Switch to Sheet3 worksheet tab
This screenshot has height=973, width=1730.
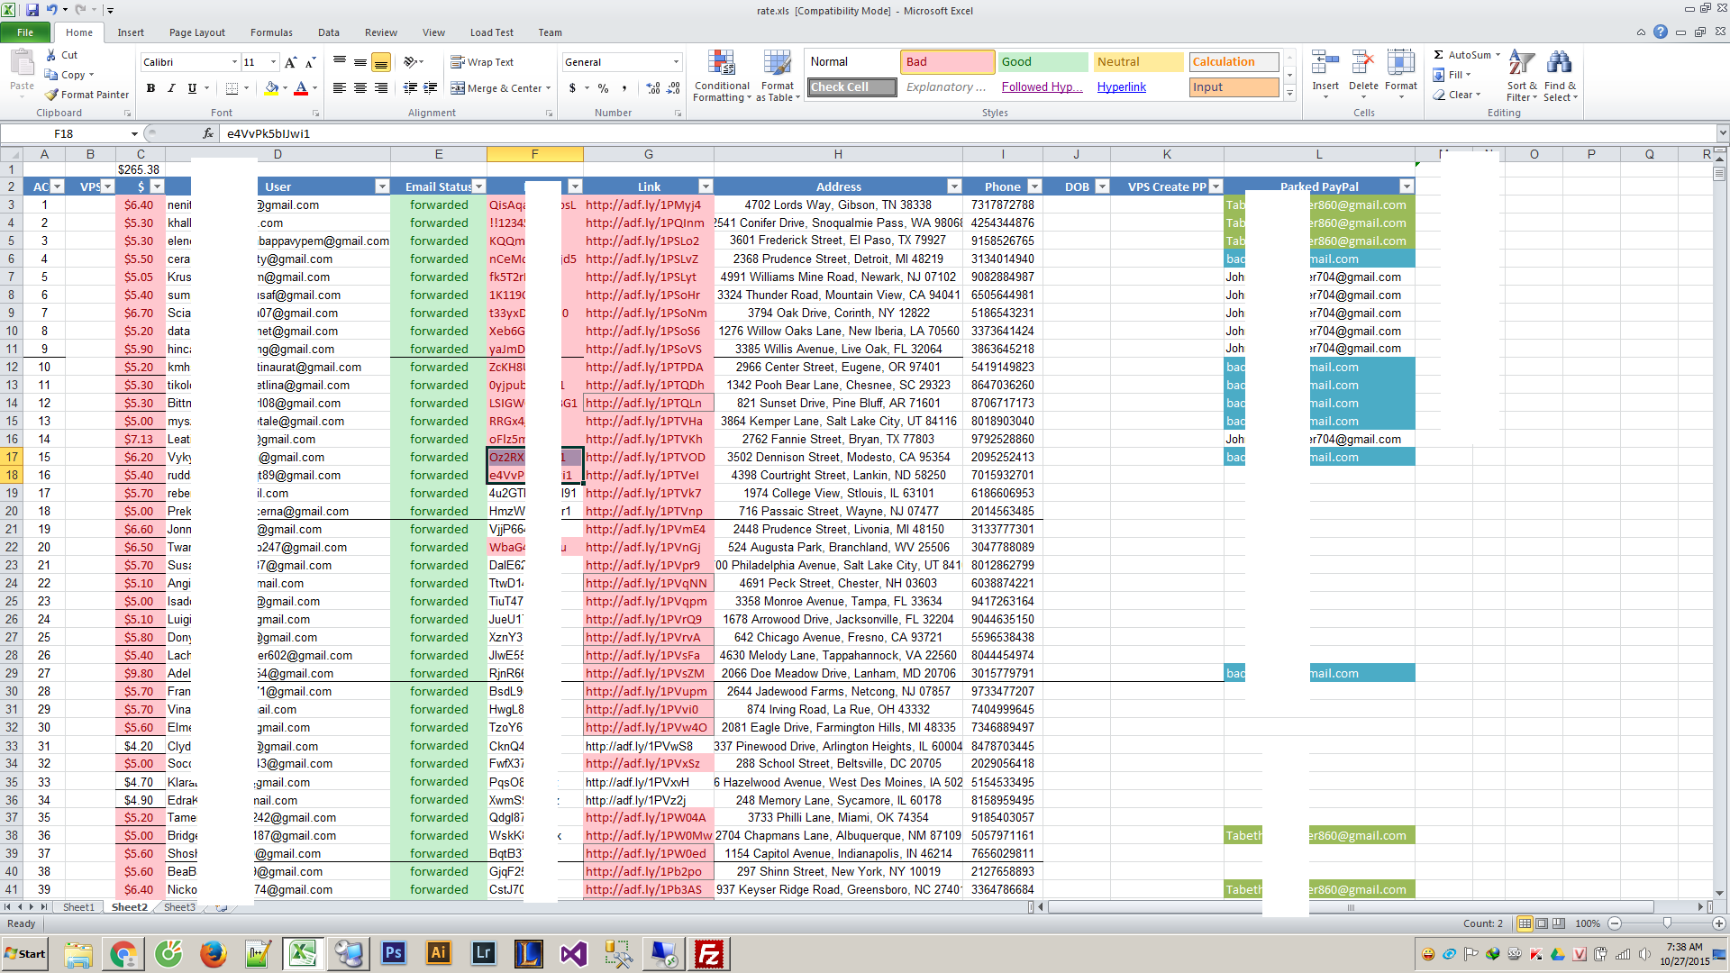[179, 907]
